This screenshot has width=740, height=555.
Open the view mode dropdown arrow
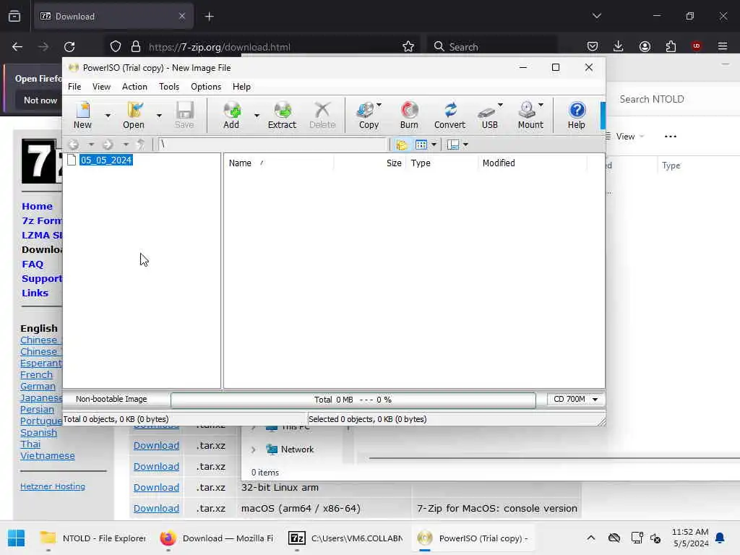click(434, 145)
